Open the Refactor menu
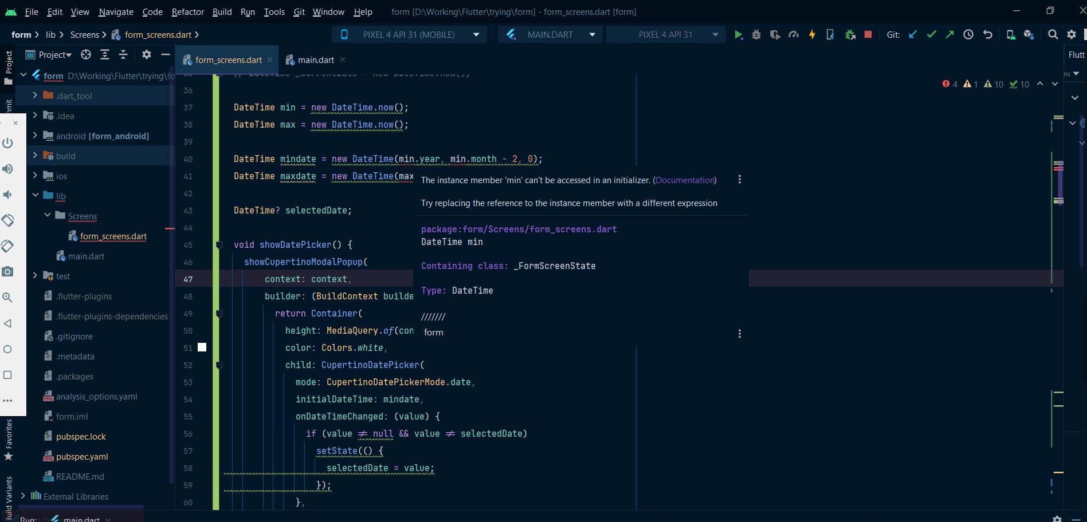Screen dimensions: 1087x522 tap(187, 11)
